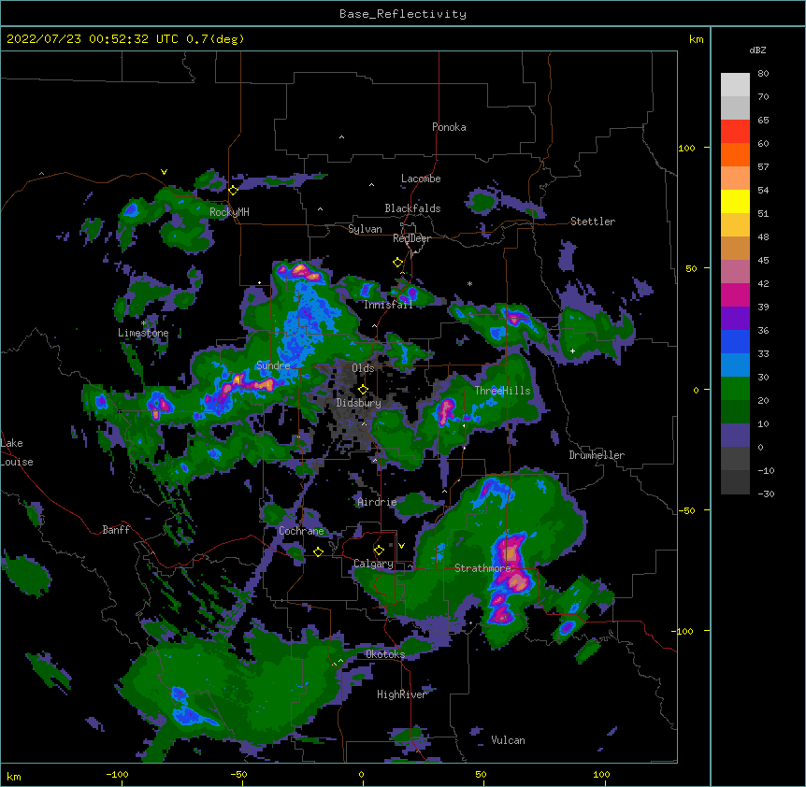Image resolution: width=806 pixels, height=787 pixels.
Task: Click the Vulcan city label
Action: coord(508,740)
